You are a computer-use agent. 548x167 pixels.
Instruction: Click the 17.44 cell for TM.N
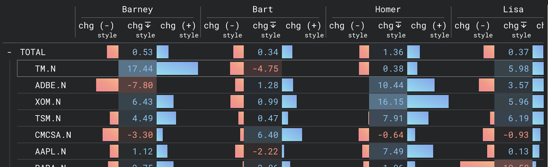(x=137, y=69)
